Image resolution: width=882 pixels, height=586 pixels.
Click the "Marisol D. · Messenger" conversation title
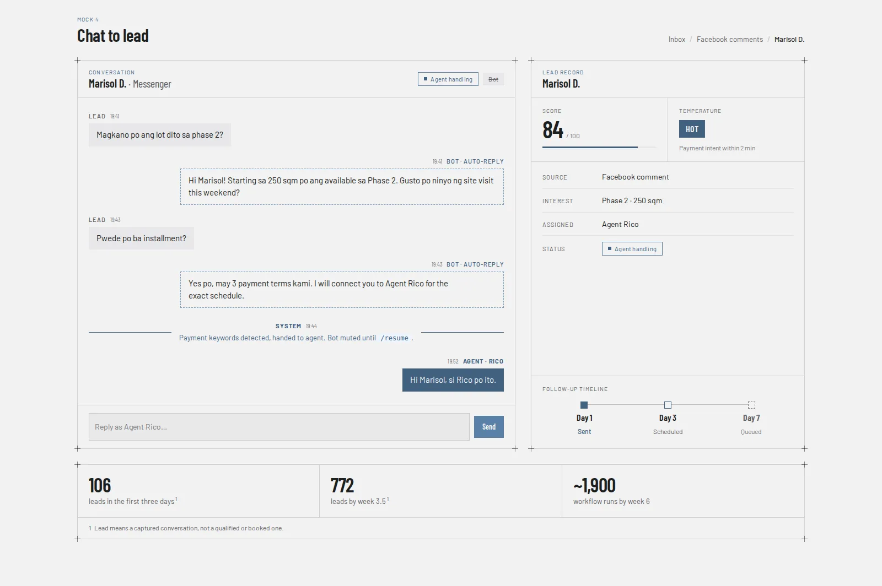pyautogui.click(x=130, y=84)
